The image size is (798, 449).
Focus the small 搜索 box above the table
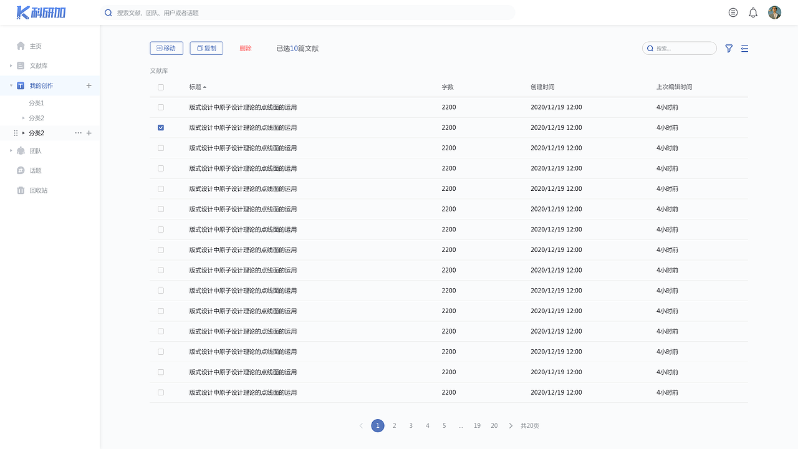680,48
